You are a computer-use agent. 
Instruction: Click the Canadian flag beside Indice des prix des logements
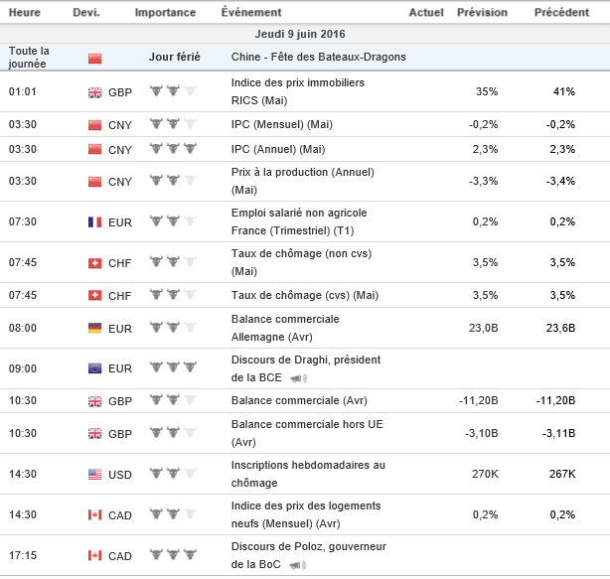coord(95,514)
